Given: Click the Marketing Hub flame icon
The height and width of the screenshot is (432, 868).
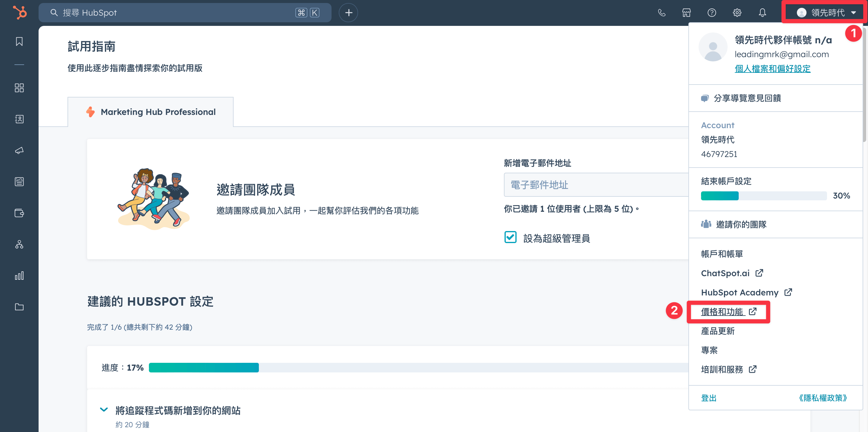Looking at the screenshot, I should pyautogui.click(x=90, y=112).
